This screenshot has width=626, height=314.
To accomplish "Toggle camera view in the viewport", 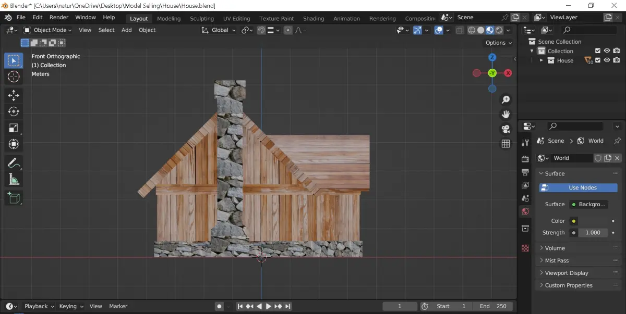I will 505,129.
